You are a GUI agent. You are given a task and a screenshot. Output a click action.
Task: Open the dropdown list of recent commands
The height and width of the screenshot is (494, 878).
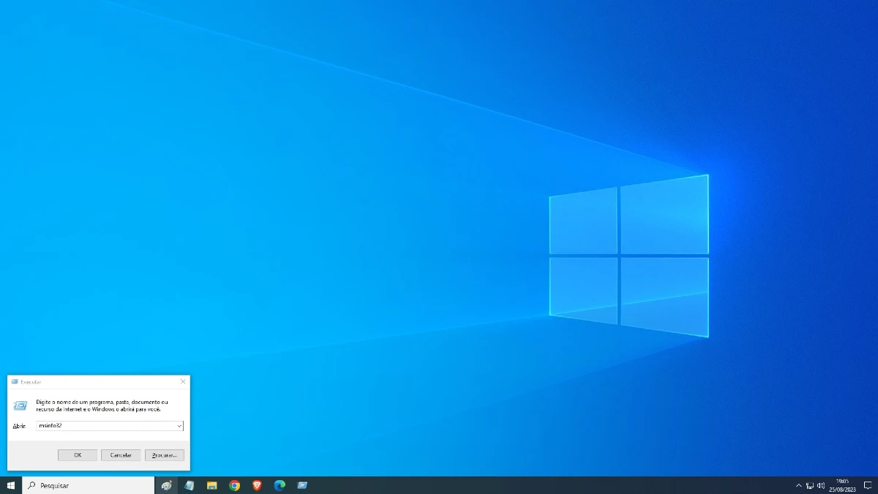180,426
